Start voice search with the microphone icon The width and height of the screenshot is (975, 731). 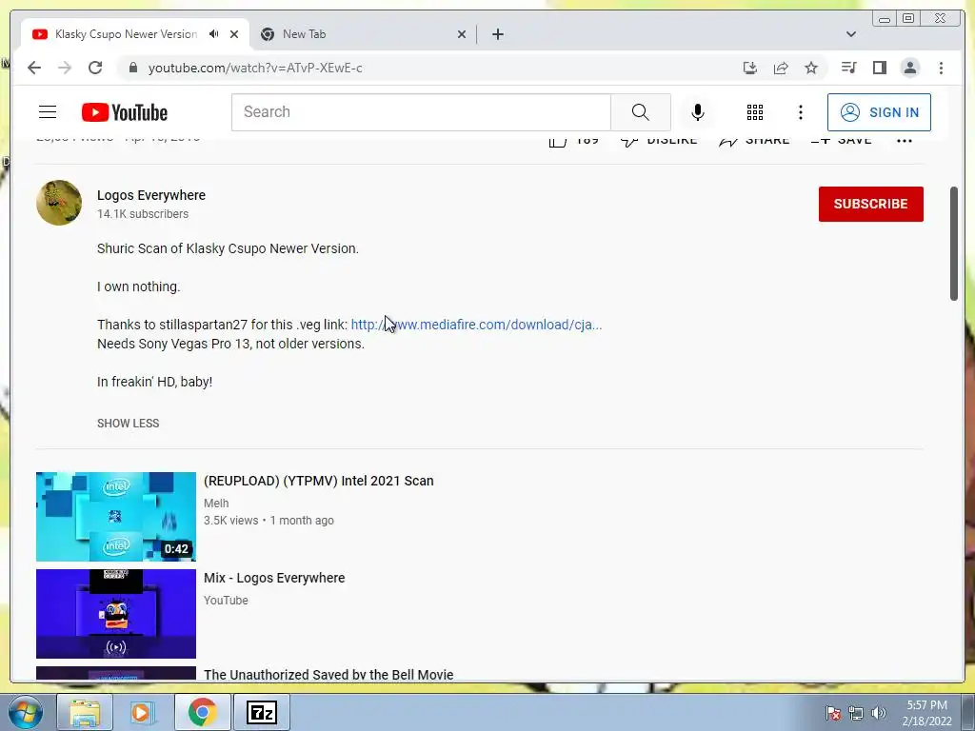click(x=698, y=112)
